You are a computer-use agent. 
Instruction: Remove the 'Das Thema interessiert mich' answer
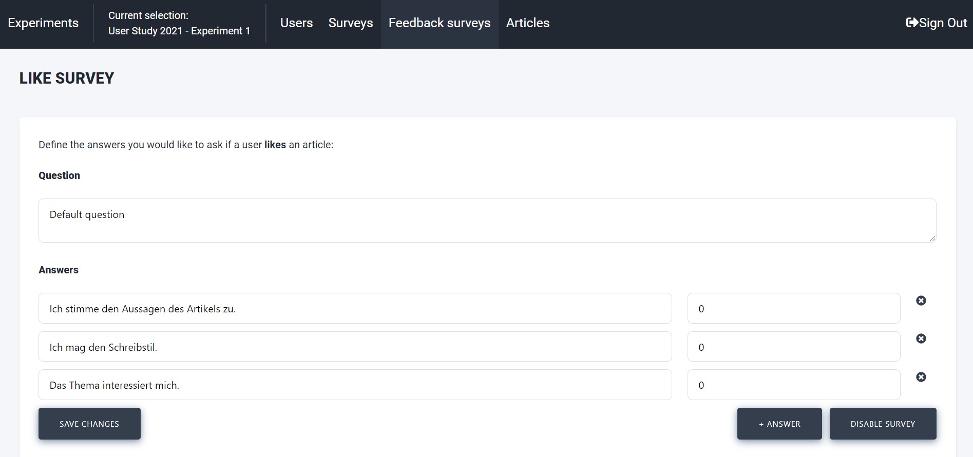coord(921,377)
